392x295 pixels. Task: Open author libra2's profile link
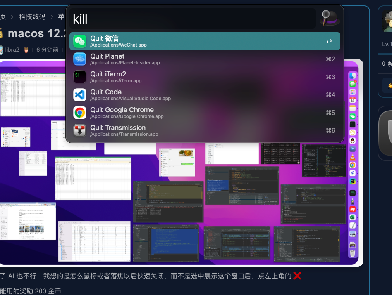pyautogui.click(x=12, y=50)
